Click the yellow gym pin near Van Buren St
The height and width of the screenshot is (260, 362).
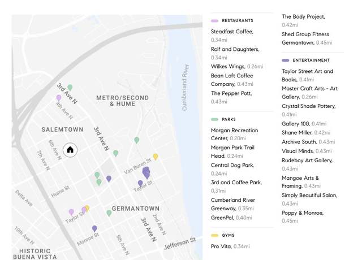tap(156, 157)
